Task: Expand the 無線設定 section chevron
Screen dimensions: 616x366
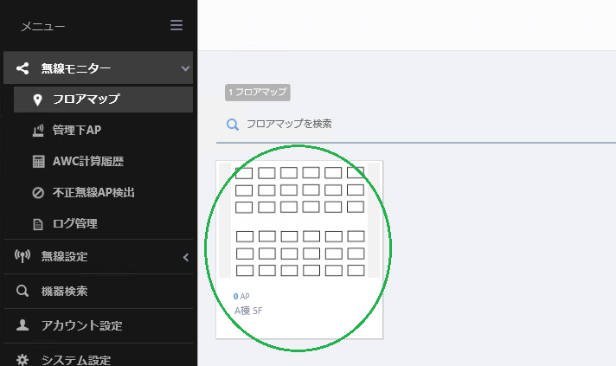Action: pos(186,257)
